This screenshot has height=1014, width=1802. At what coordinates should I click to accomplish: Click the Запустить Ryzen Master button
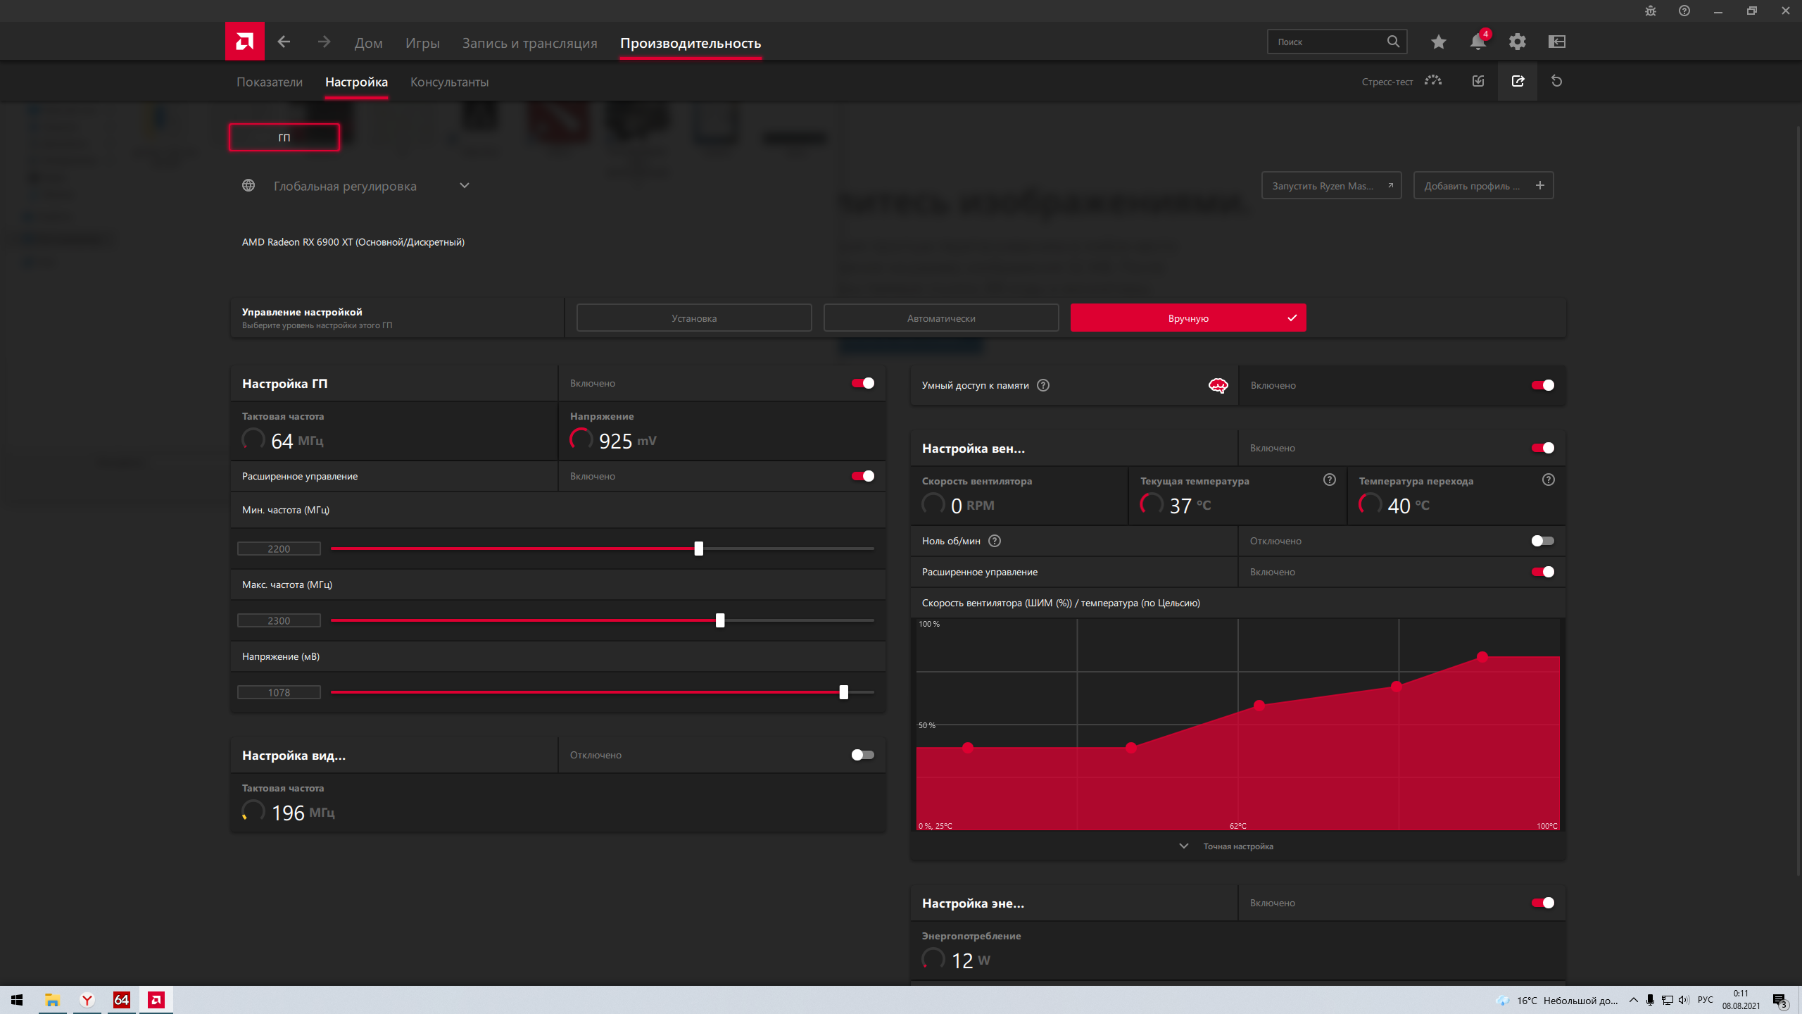coord(1331,186)
